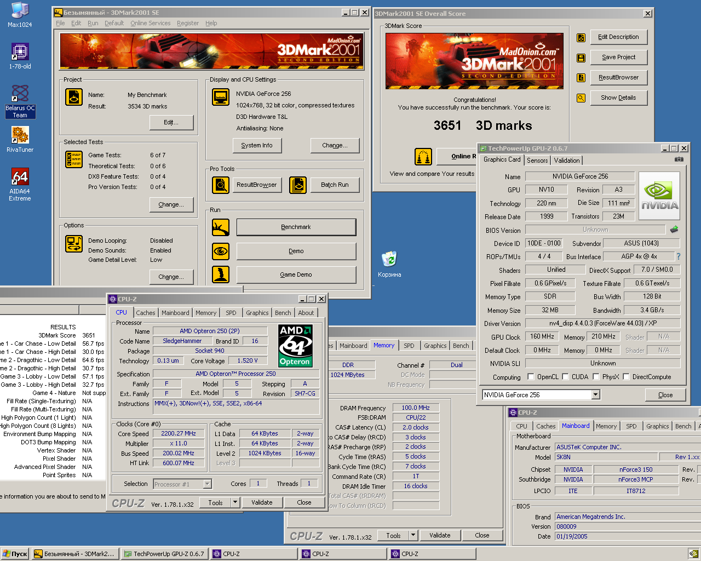
Task: Click the Driver Version field in GPU-Z
Action: 602,323
